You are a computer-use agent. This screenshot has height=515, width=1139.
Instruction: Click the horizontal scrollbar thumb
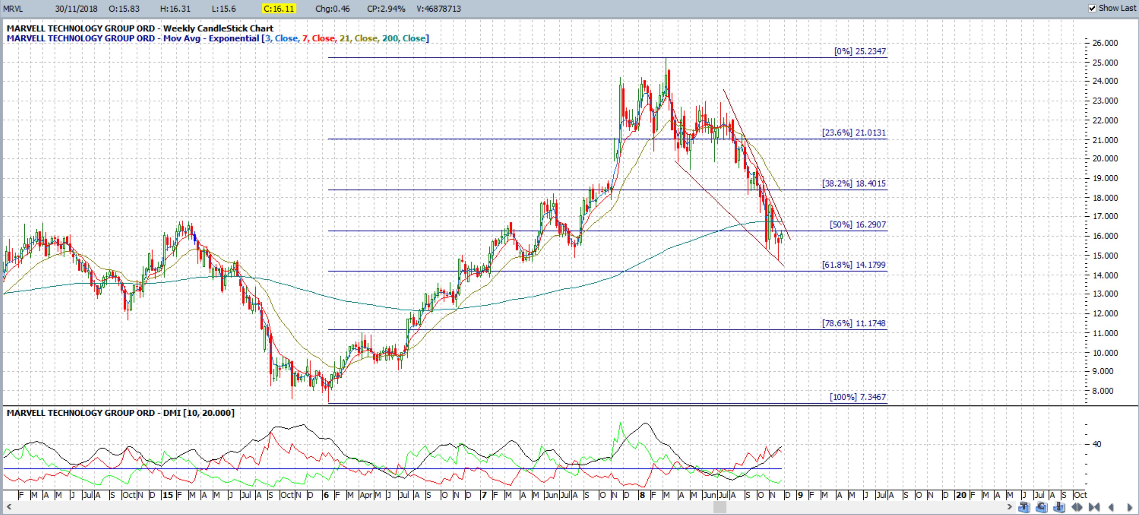pyautogui.click(x=720, y=507)
